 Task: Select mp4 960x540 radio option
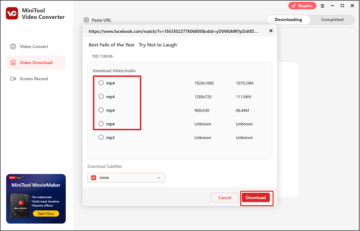101,110
